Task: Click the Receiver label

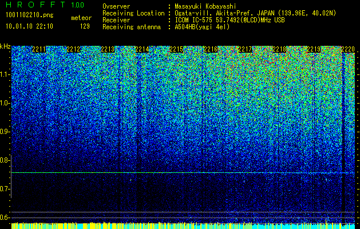Action: [116, 20]
